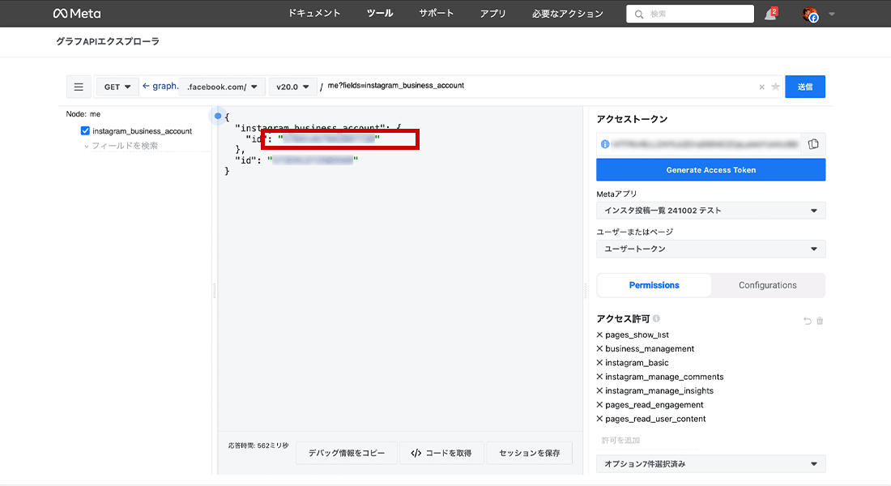This screenshot has height=486, width=891.
Task: Click the blue response marker dot
Action: pyautogui.click(x=218, y=116)
